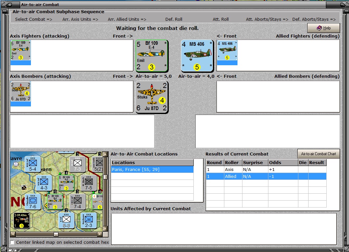Click the 7-5 grey infantry unit on the map
This screenshot has height=252, width=349.
[88, 183]
